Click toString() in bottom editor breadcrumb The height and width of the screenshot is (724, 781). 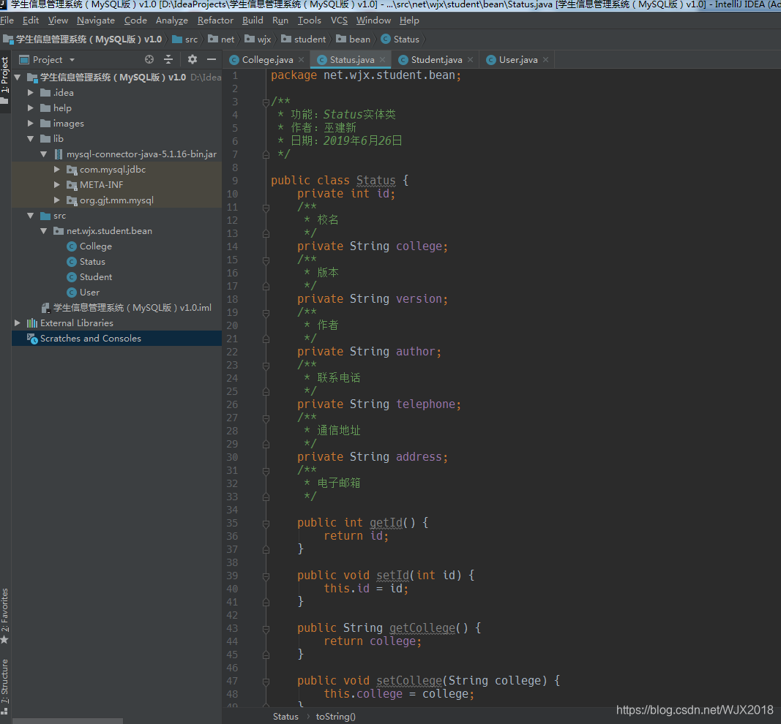[x=336, y=717]
